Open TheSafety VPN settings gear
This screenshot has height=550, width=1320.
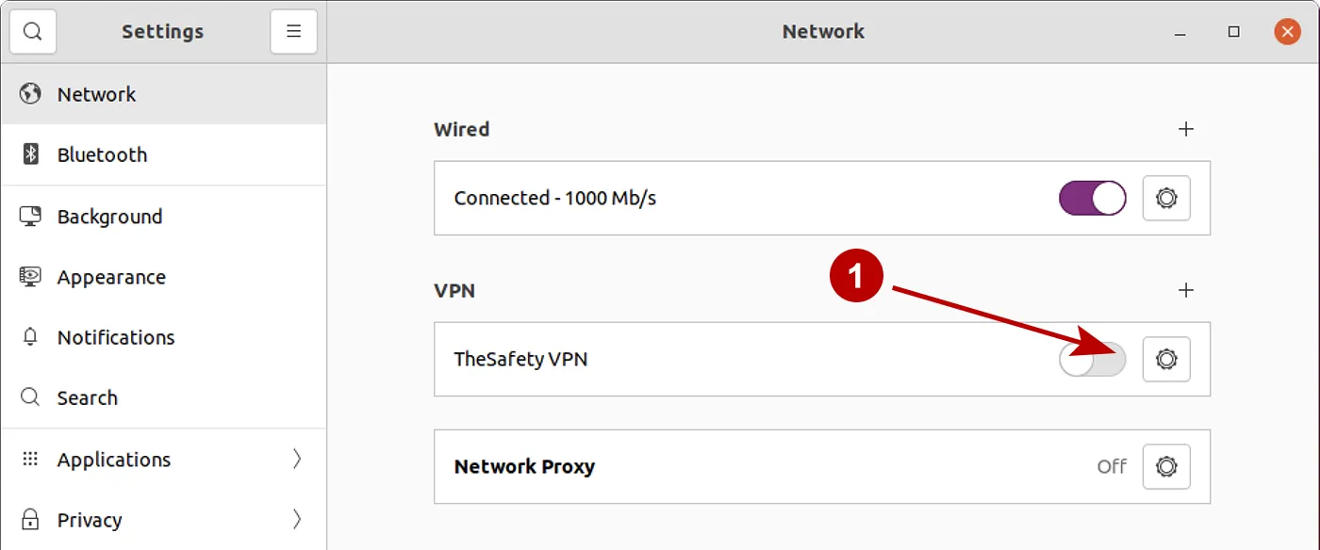[x=1166, y=359]
